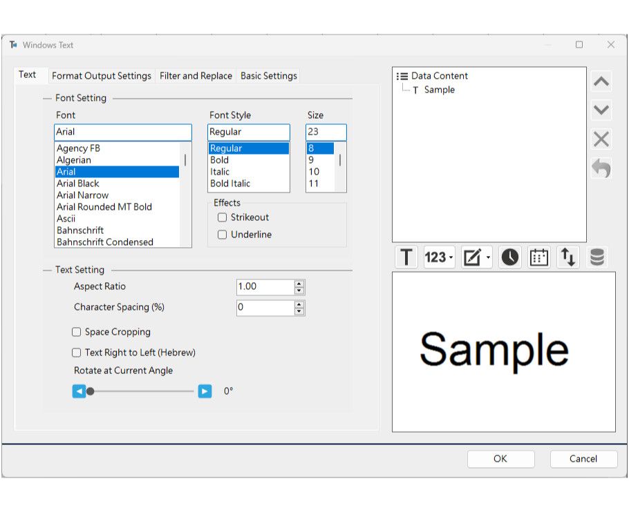Insert a time element using clock icon
This screenshot has width=629, height=512.
[509, 257]
